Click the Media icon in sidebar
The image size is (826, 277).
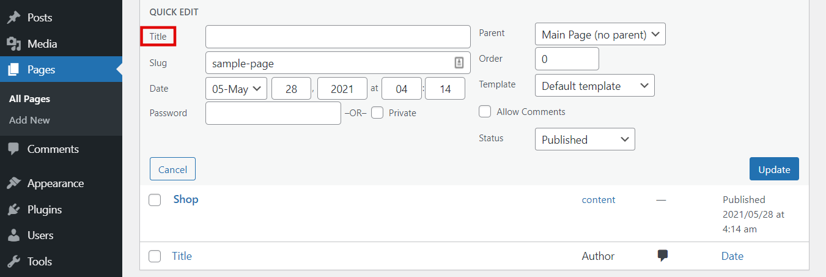point(13,44)
